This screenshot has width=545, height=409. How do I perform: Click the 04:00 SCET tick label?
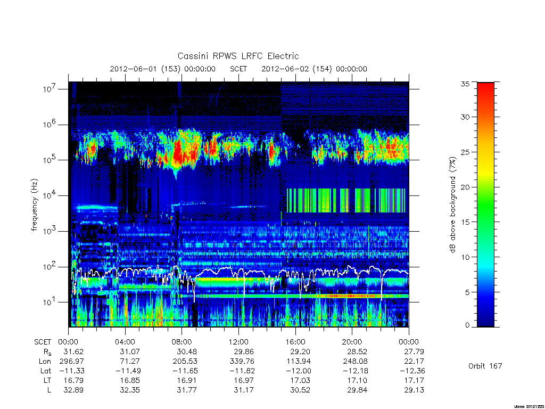[125, 342]
